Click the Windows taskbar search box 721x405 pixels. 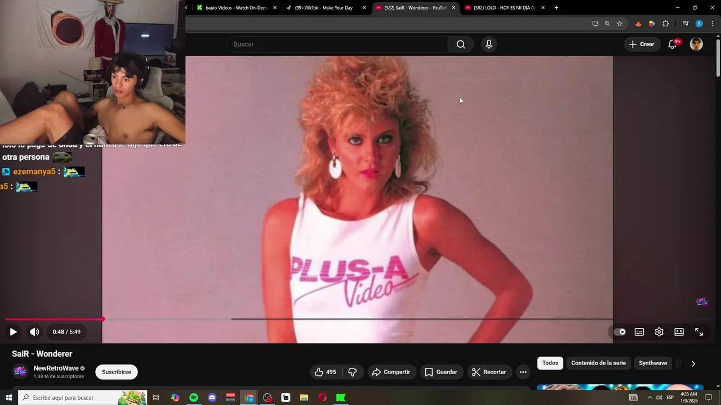pos(82,398)
